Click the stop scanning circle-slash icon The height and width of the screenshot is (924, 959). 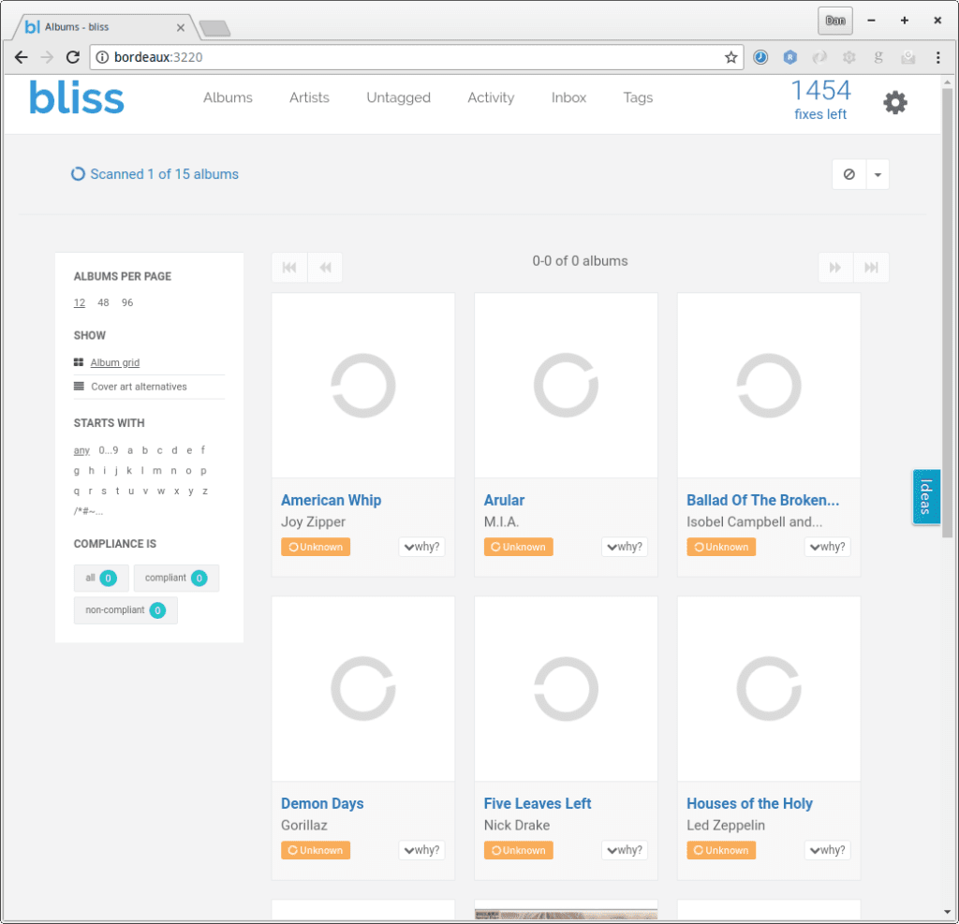[x=848, y=174]
